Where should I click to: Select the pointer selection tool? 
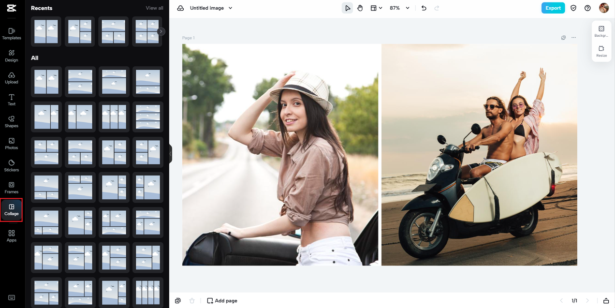click(347, 8)
